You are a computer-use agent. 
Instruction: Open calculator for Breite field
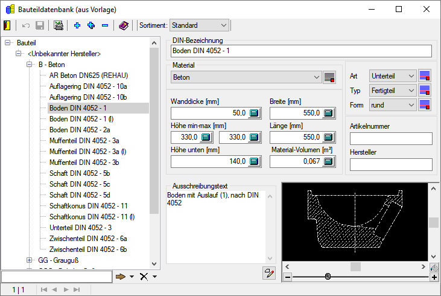pos(328,113)
